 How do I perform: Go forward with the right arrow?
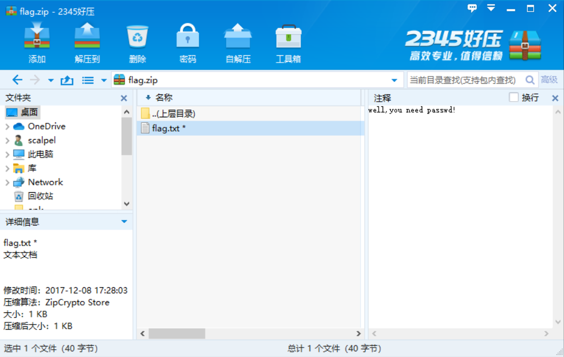pos(35,80)
